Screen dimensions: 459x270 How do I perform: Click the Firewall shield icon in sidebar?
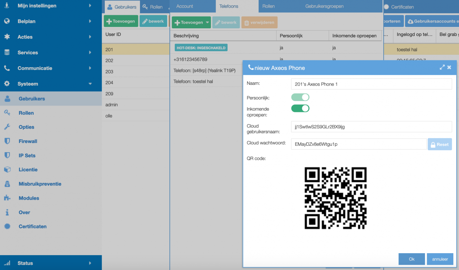point(7,141)
